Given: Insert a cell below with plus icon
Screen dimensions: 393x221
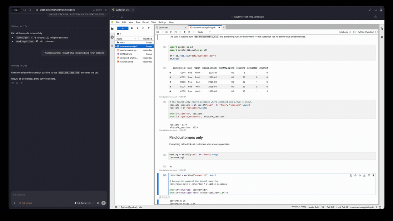Looking at the screenshot, I should point(162,32).
